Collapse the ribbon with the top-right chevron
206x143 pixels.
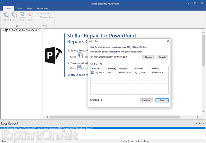coord(204,8)
